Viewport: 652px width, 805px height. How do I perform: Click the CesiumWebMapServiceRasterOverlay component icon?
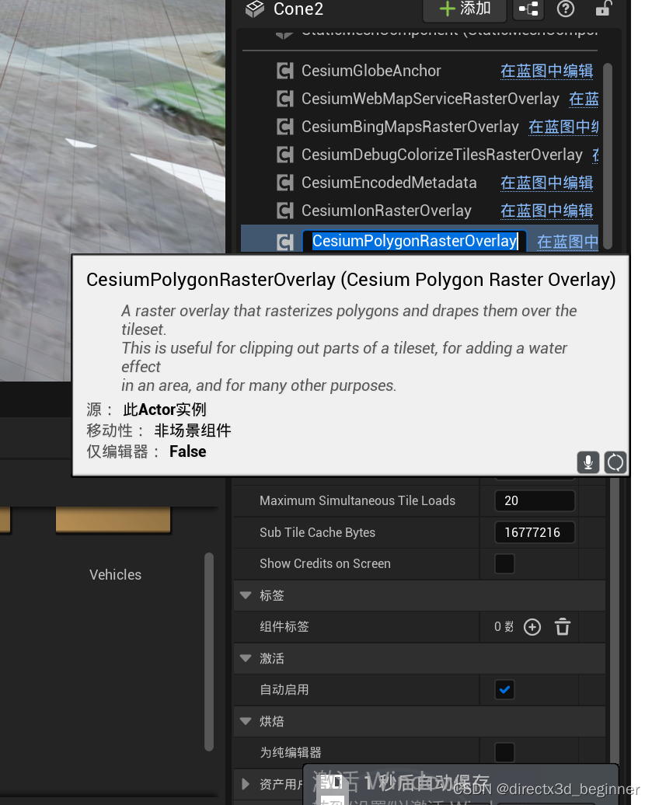click(285, 99)
